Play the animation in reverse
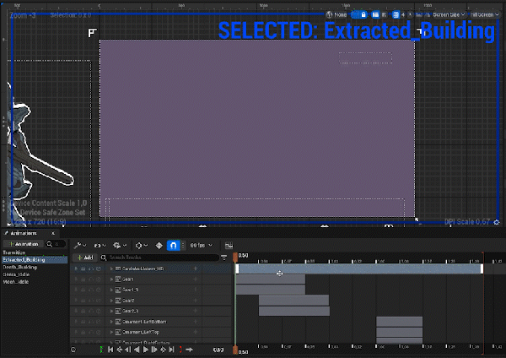The image size is (506, 358). point(137,350)
